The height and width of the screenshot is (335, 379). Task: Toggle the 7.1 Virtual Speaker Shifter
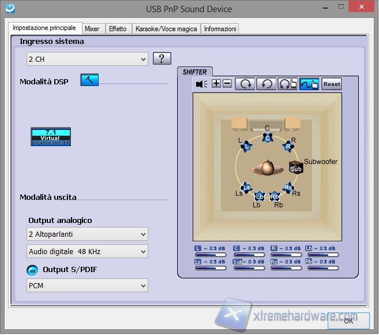pos(51,136)
